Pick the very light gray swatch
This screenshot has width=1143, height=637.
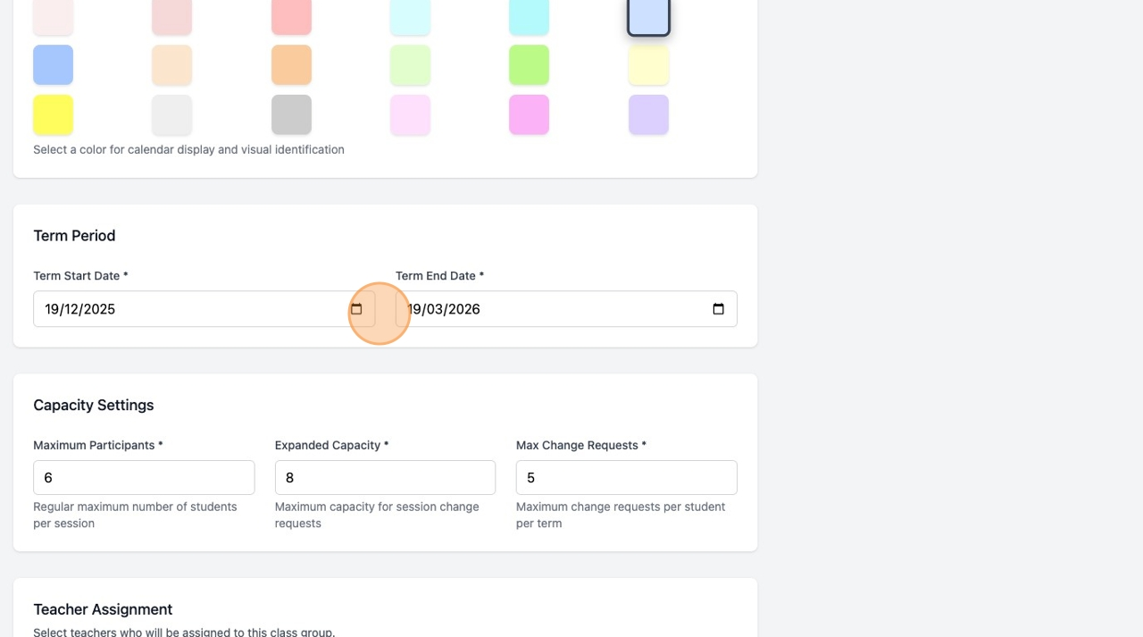click(172, 115)
